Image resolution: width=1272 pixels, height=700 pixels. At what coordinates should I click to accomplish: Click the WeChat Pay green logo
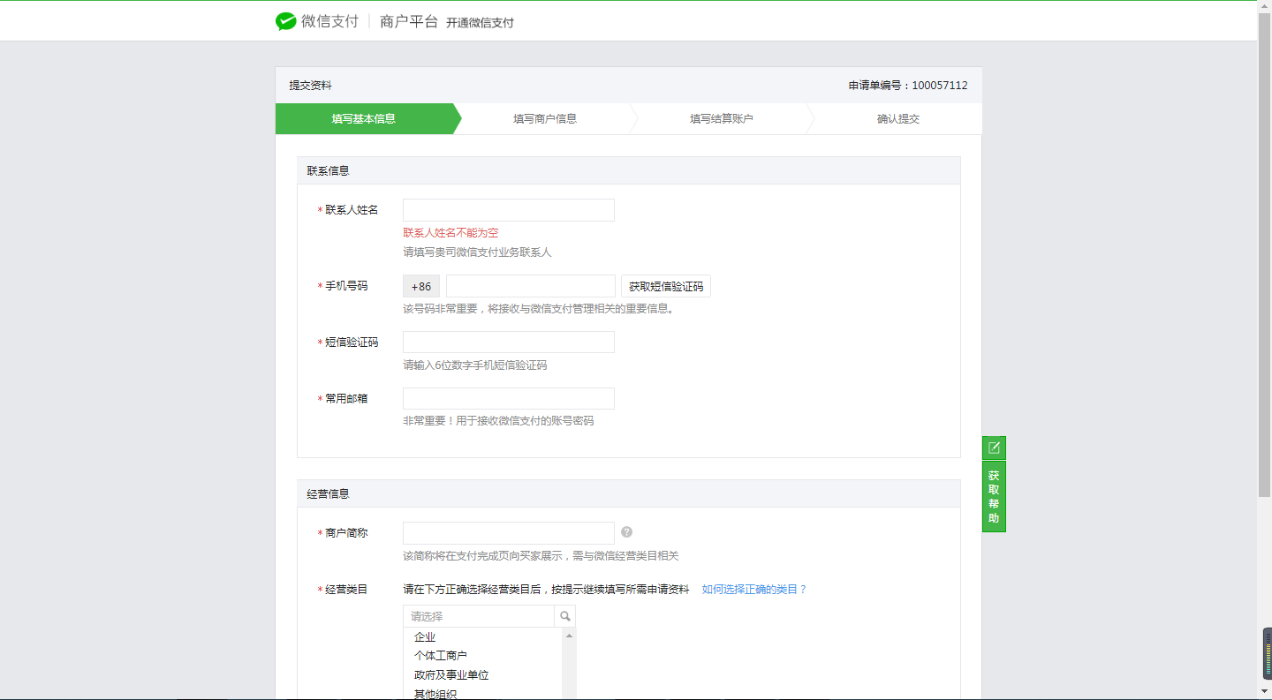click(x=284, y=20)
